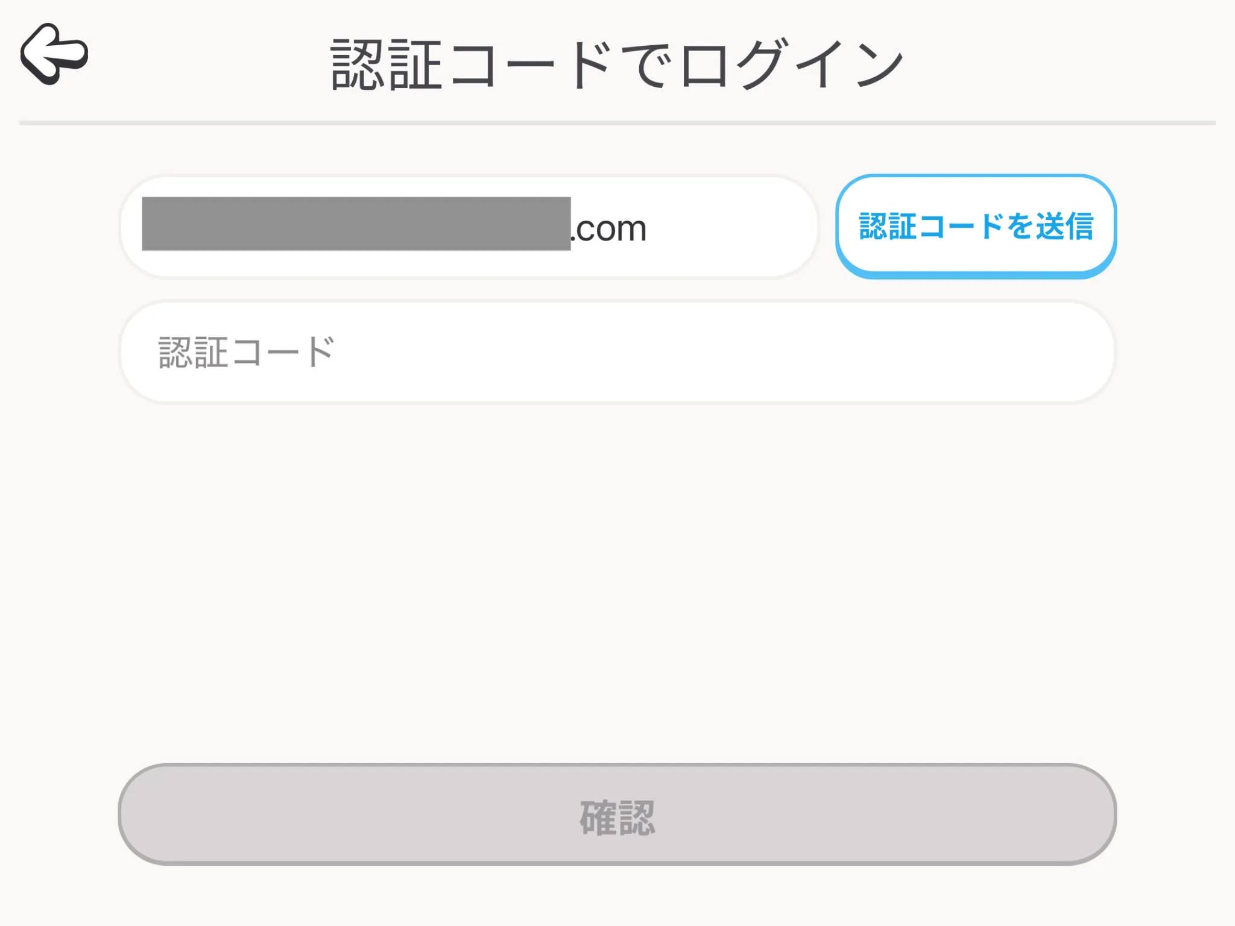This screenshot has width=1235, height=926.
Task: Click ログイン word in the header
Action: [x=792, y=64]
